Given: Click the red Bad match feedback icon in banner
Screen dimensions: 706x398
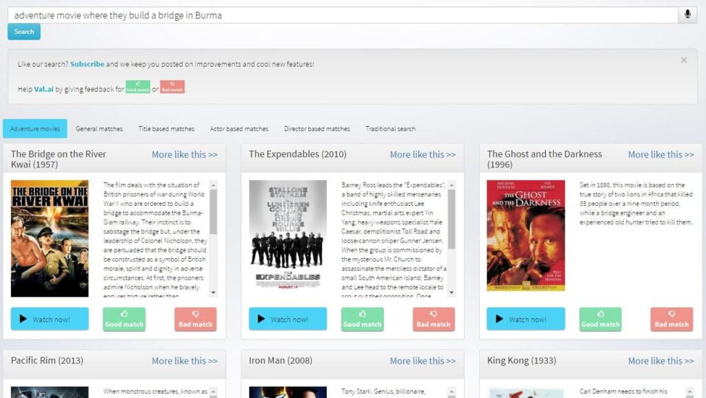Looking at the screenshot, I should 172,87.
